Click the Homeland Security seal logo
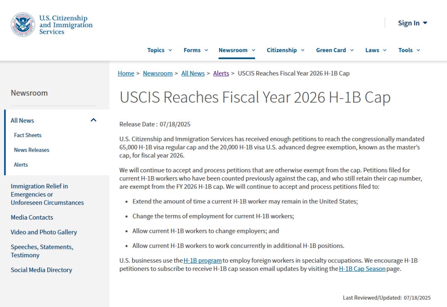 [23, 24]
